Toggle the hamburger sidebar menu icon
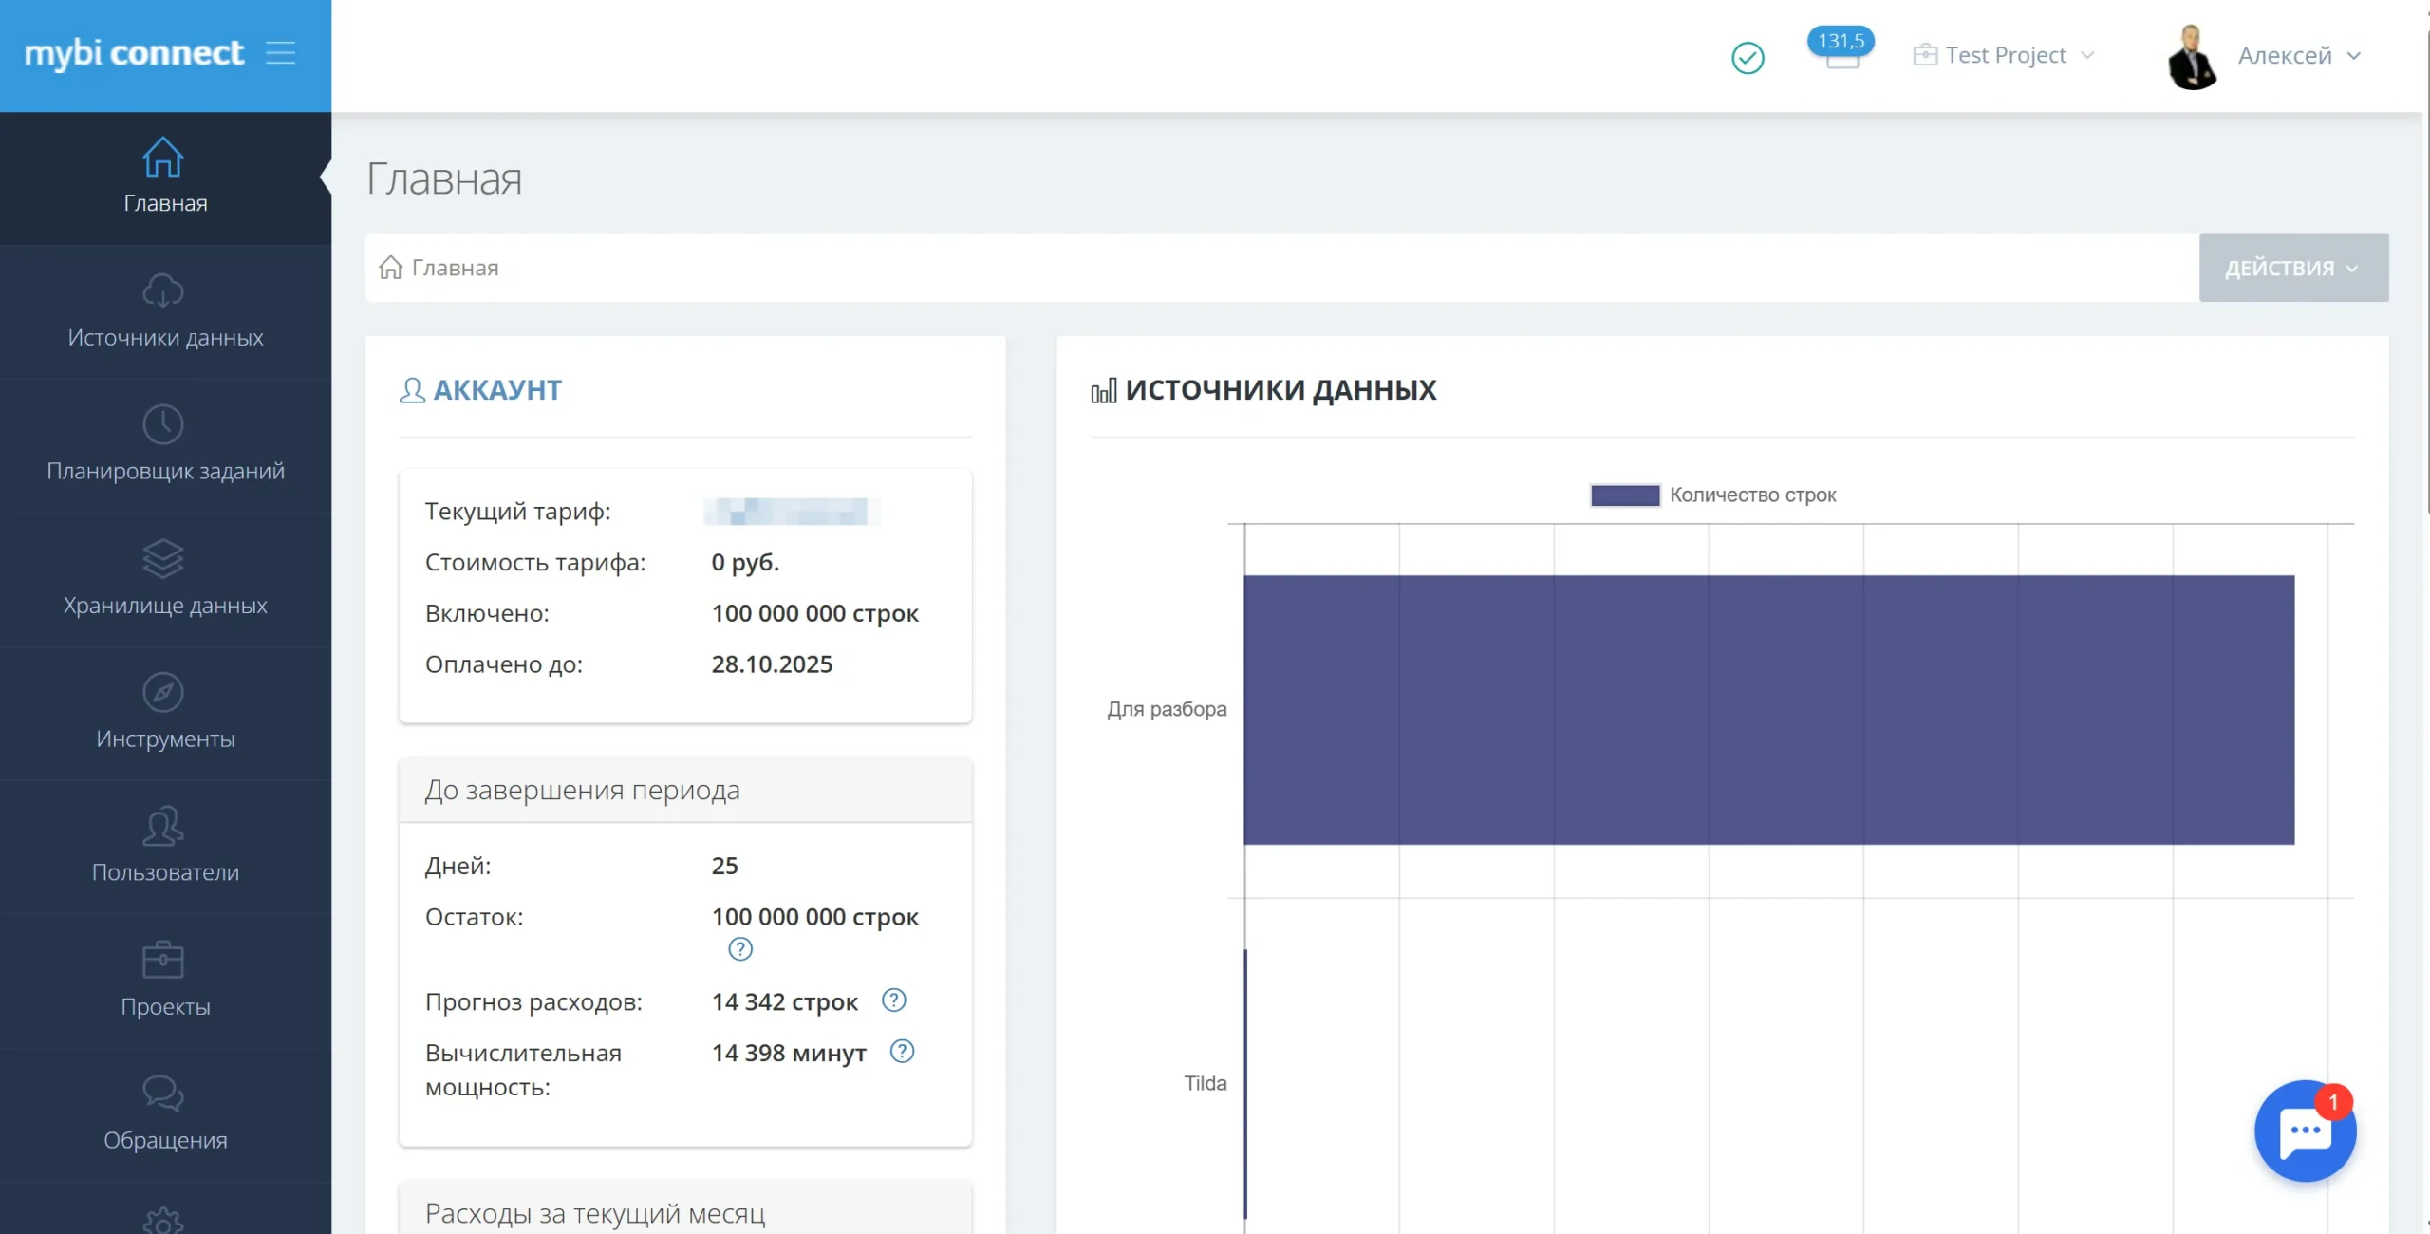Viewport: 2430px width, 1234px height. (x=280, y=53)
